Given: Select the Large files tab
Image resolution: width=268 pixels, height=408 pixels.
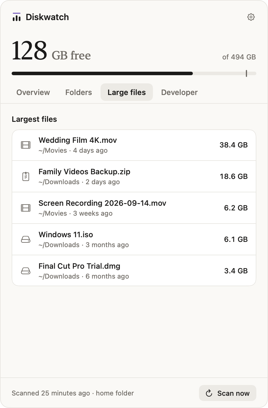Looking at the screenshot, I should tap(127, 92).
